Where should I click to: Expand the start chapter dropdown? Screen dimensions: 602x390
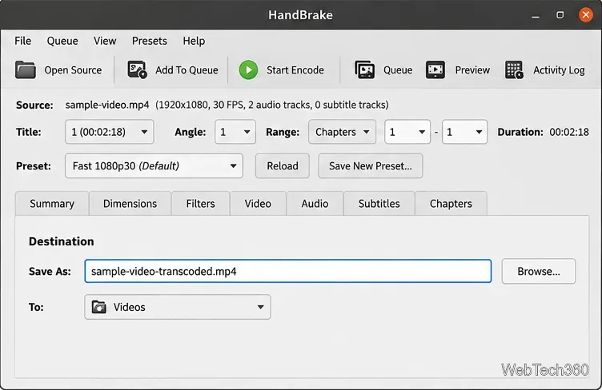pos(407,132)
